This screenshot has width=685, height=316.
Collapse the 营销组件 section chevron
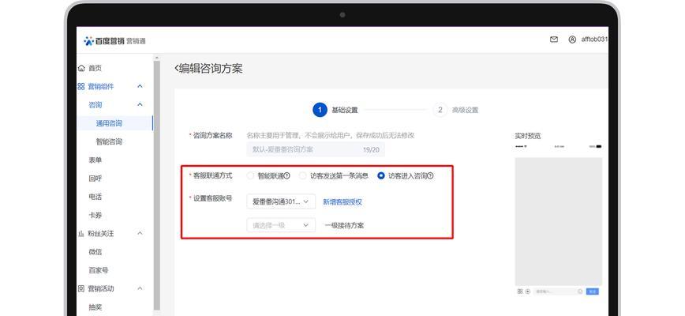pos(140,87)
